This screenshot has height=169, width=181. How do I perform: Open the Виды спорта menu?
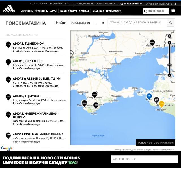pos(68,11)
